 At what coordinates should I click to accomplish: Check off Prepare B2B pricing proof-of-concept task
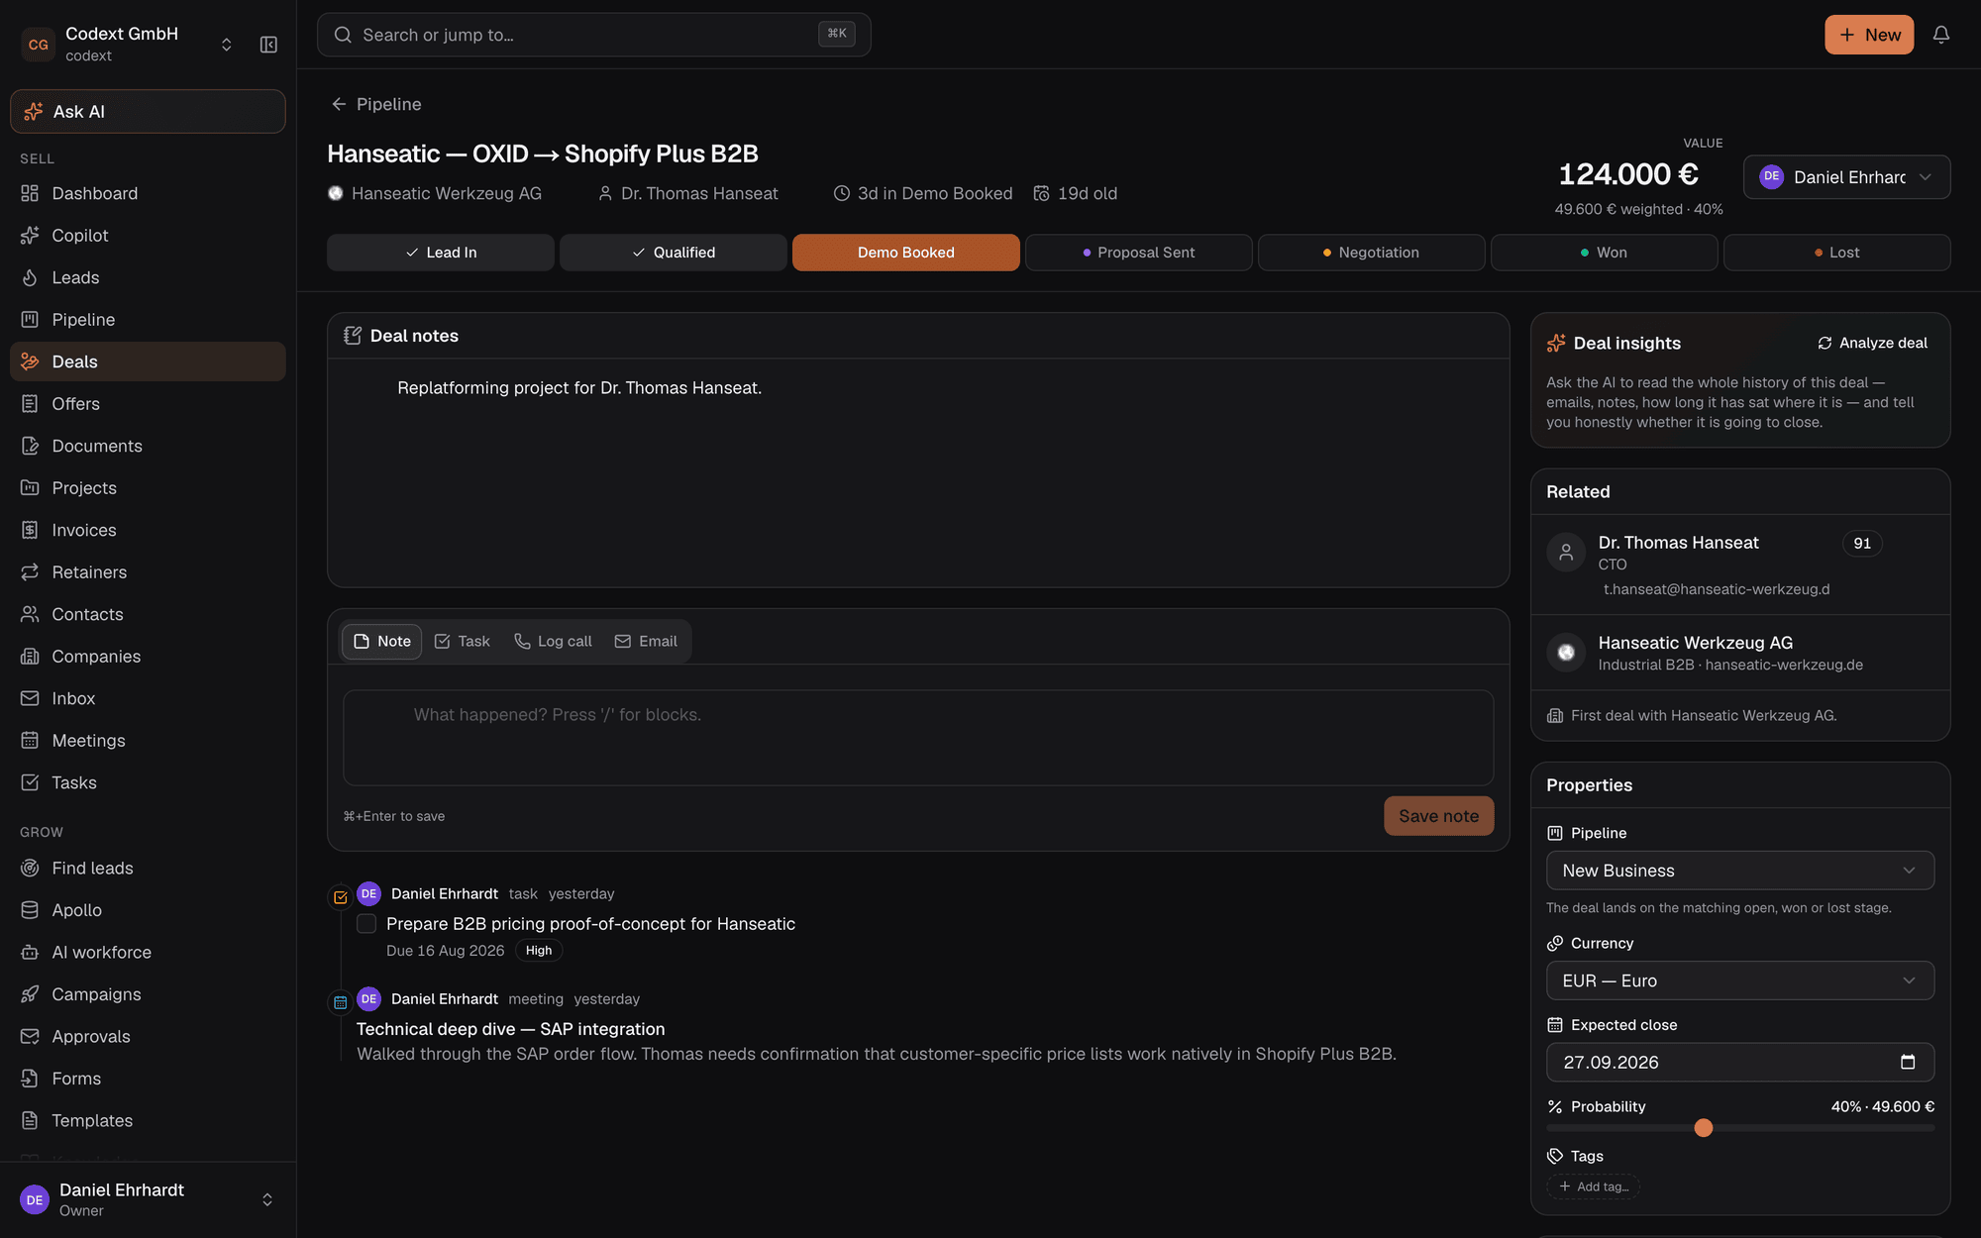tap(366, 924)
